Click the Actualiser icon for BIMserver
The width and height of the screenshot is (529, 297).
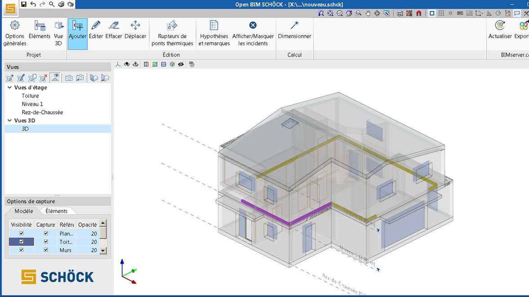click(x=500, y=26)
